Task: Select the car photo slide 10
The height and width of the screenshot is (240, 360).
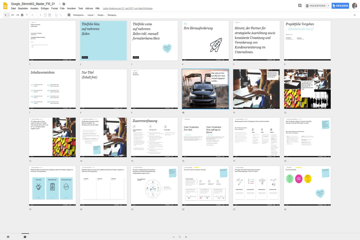Action: [205, 89]
